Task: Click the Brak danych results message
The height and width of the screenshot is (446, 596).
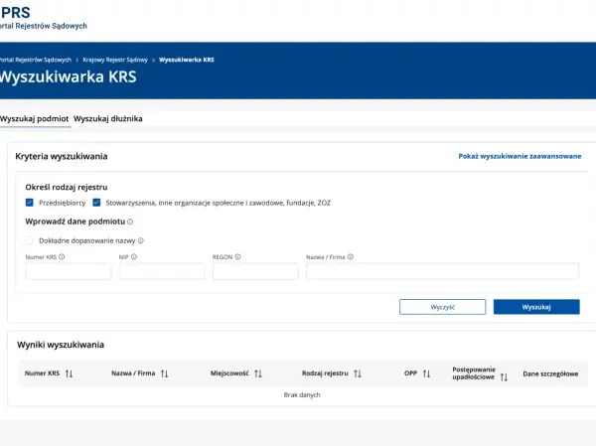Action: tap(302, 395)
